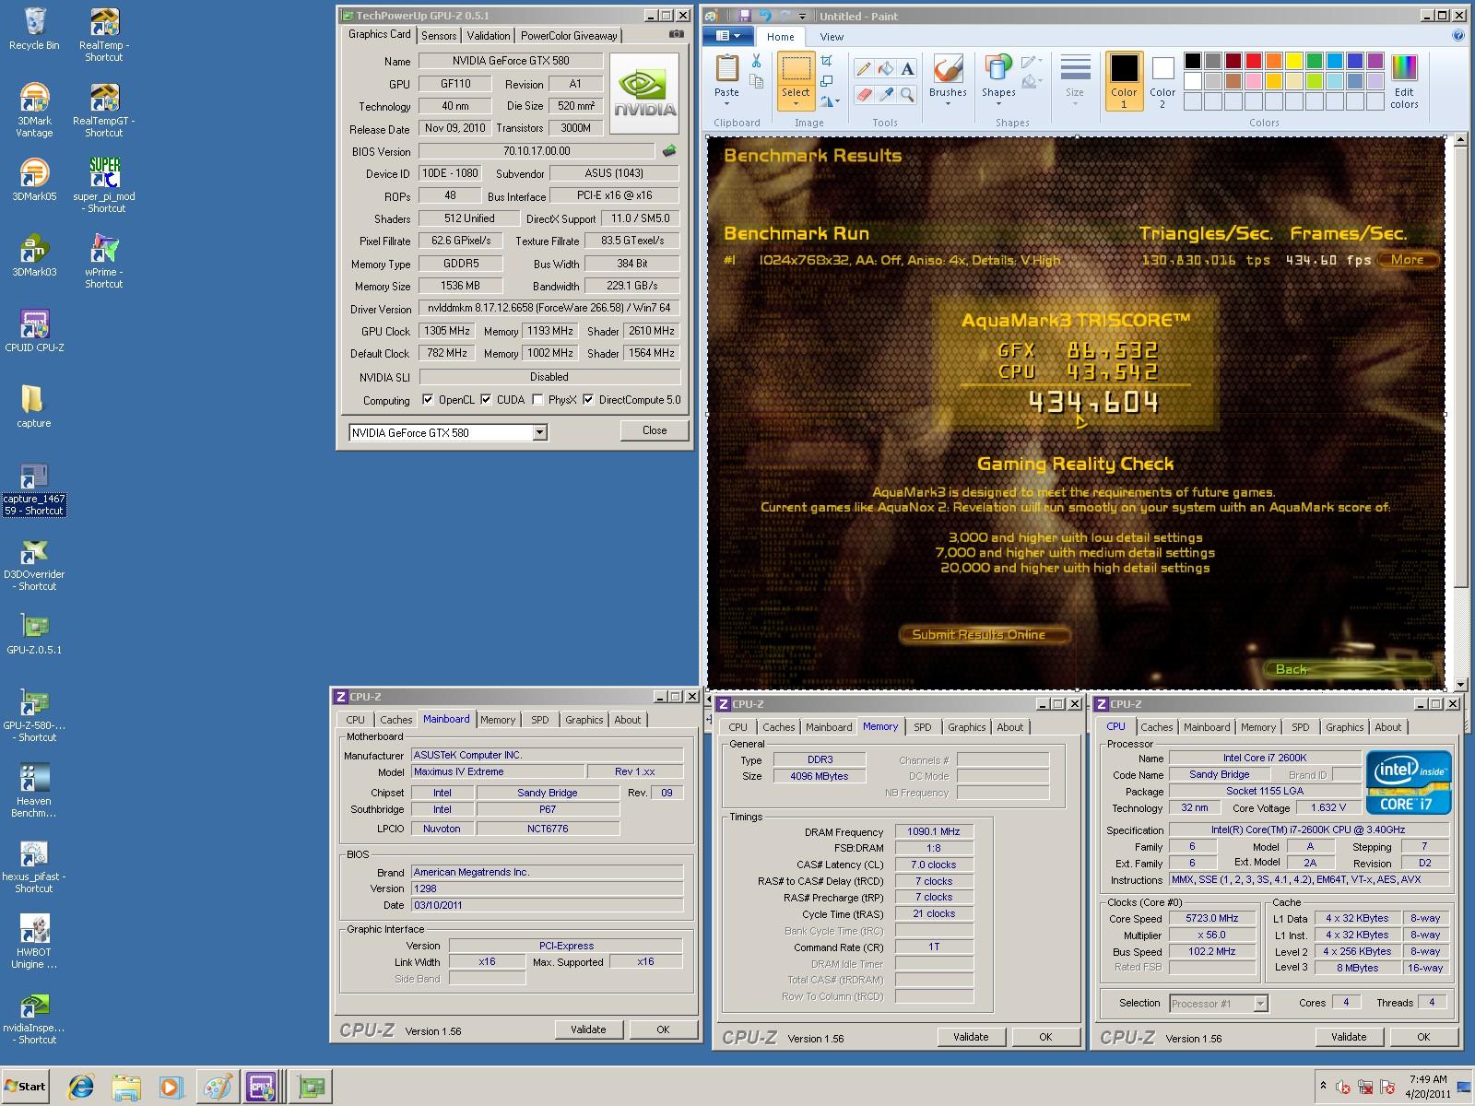
Task: Click the BIOS save chip icon in GPU-Z
Action: point(669,150)
